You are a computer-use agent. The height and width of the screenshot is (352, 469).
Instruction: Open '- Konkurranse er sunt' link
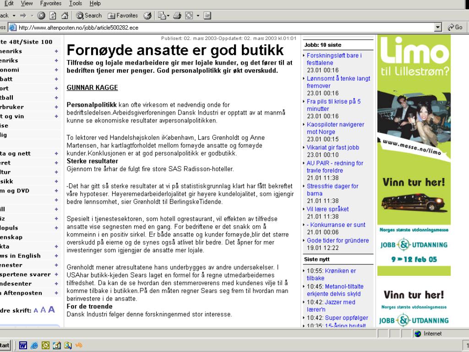[x=336, y=225]
